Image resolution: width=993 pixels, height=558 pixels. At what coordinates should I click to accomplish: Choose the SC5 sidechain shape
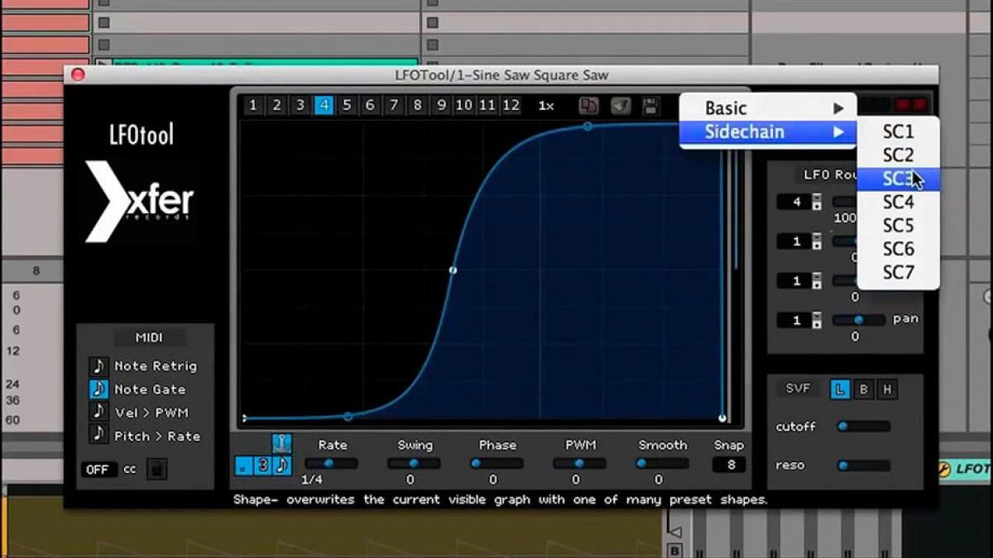pyautogui.click(x=898, y=226)
